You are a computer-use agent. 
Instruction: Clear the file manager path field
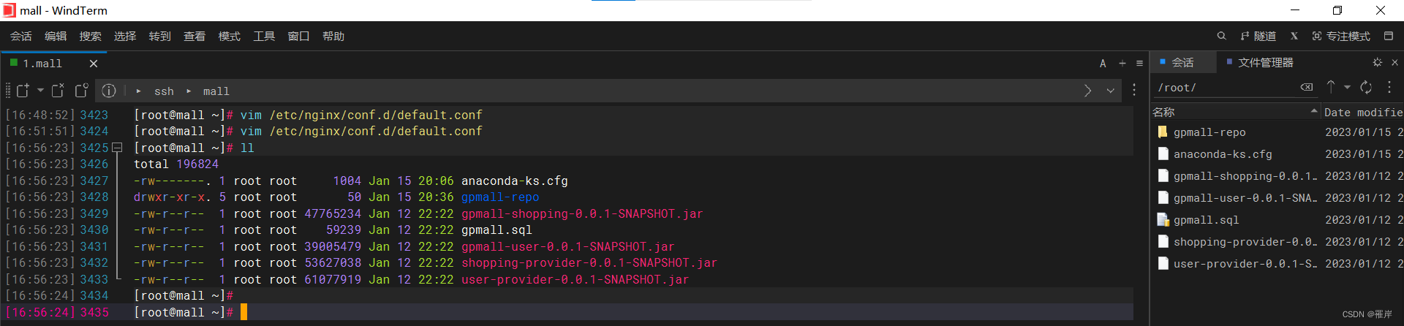point(1307,88)
